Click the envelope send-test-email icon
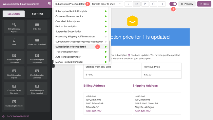The width and height of the screenshot is (213, 120). (137, 4)
